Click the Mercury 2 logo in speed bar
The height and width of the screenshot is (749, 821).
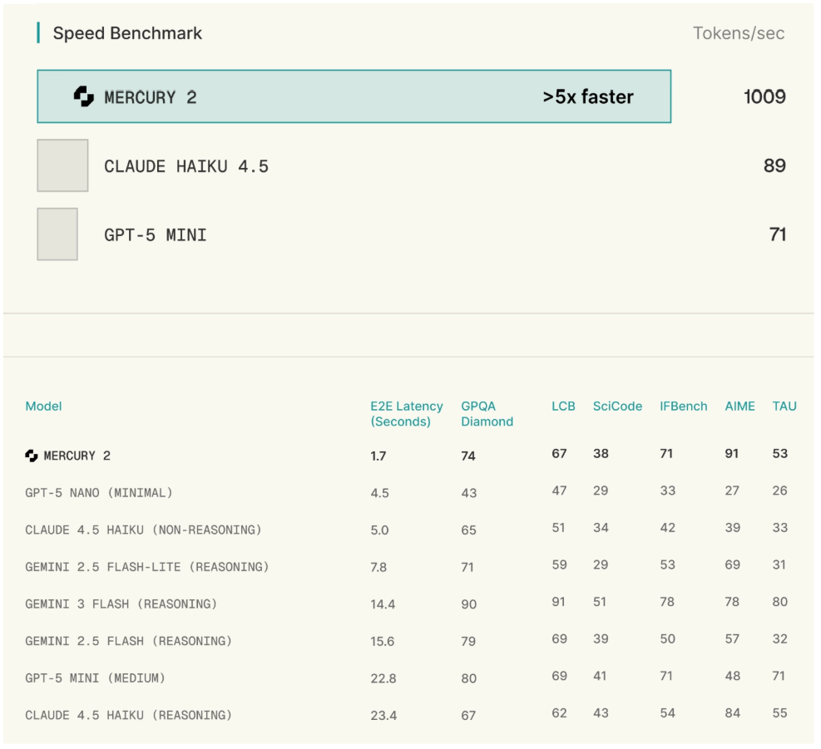(84, 96)
